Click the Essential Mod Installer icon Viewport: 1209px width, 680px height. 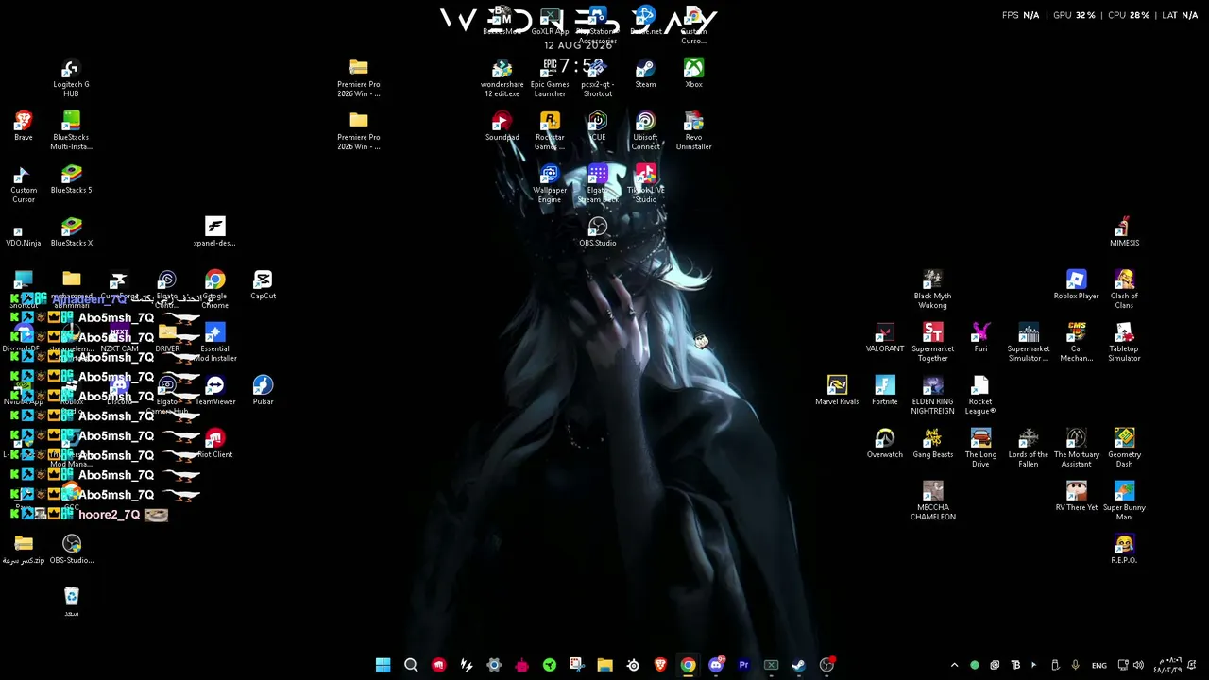[215, 343]
